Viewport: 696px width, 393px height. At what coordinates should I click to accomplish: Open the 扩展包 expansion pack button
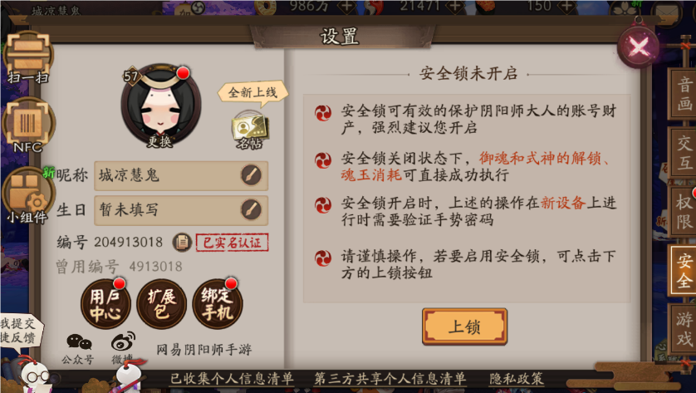(x=162, y=304)
